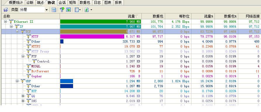Switch to the 图表 tab
Image resolution: width=261 pixels, height=112 pixels.
pyautogui.click(x=108, y=3)
